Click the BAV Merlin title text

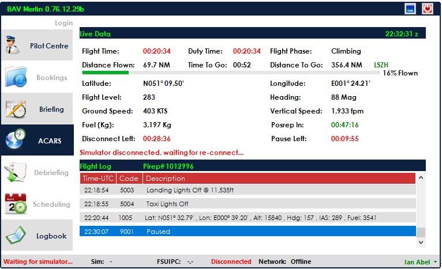coord(46,9)
